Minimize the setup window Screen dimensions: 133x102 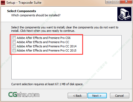(109, 2)
